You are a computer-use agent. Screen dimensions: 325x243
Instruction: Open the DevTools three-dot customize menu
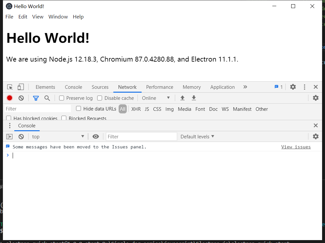pyautogui.click(x=305, y=87)
